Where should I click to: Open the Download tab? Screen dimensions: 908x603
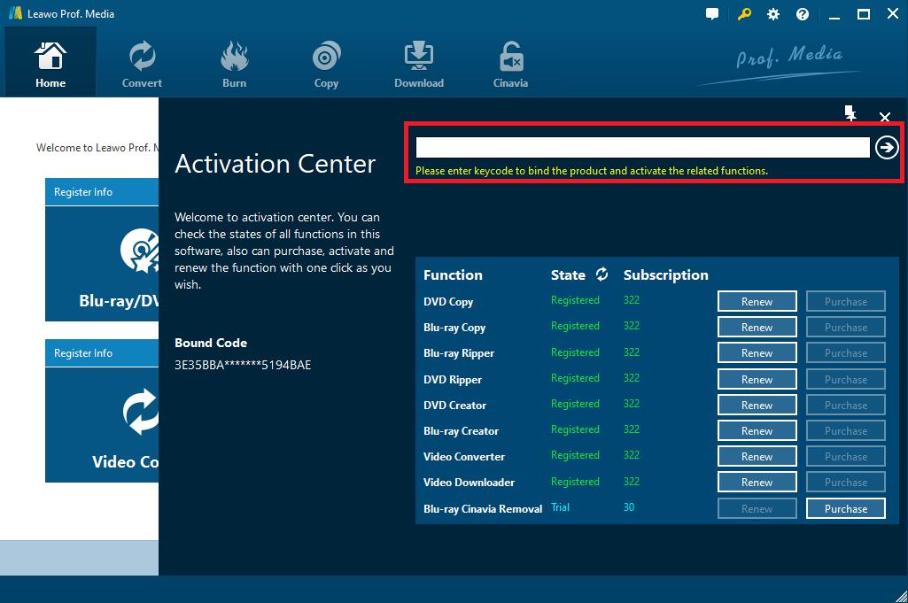point(419,64)
